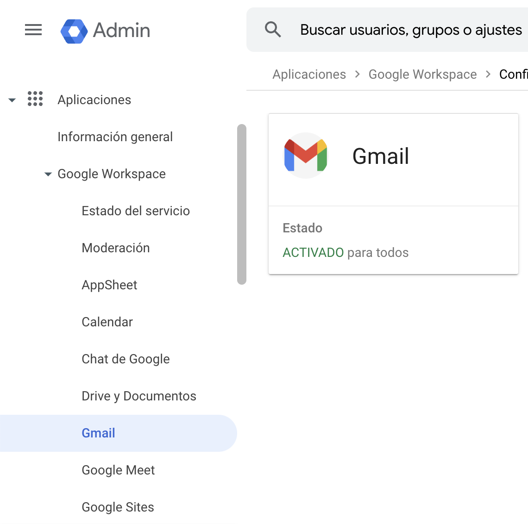This screenshot has width=528, height=524.
Task: Type in Buscar usuarios search field
Action: (410, 30)
